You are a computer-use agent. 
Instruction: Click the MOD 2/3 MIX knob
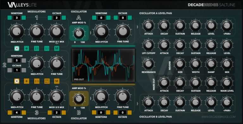pyautogui.click(x=57, y=97)
